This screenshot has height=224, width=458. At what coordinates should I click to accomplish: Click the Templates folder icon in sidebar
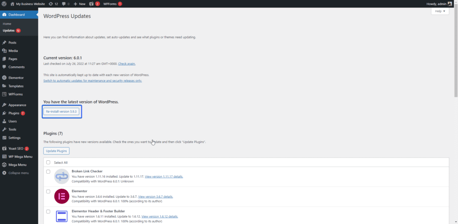click(4, 86)
